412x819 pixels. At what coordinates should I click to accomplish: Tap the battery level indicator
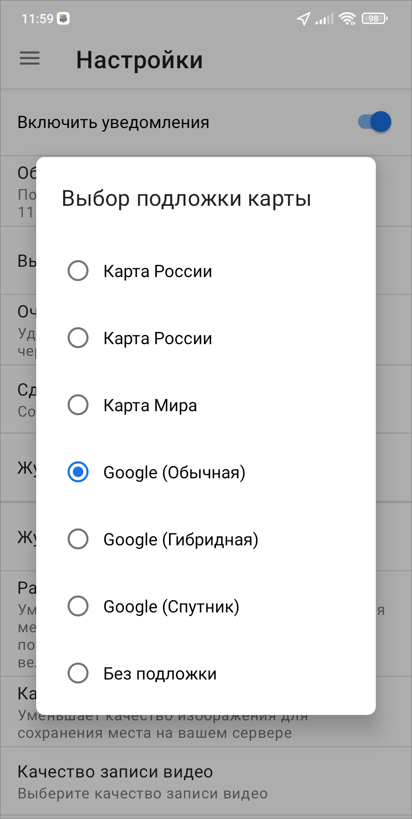click(375, 18)
